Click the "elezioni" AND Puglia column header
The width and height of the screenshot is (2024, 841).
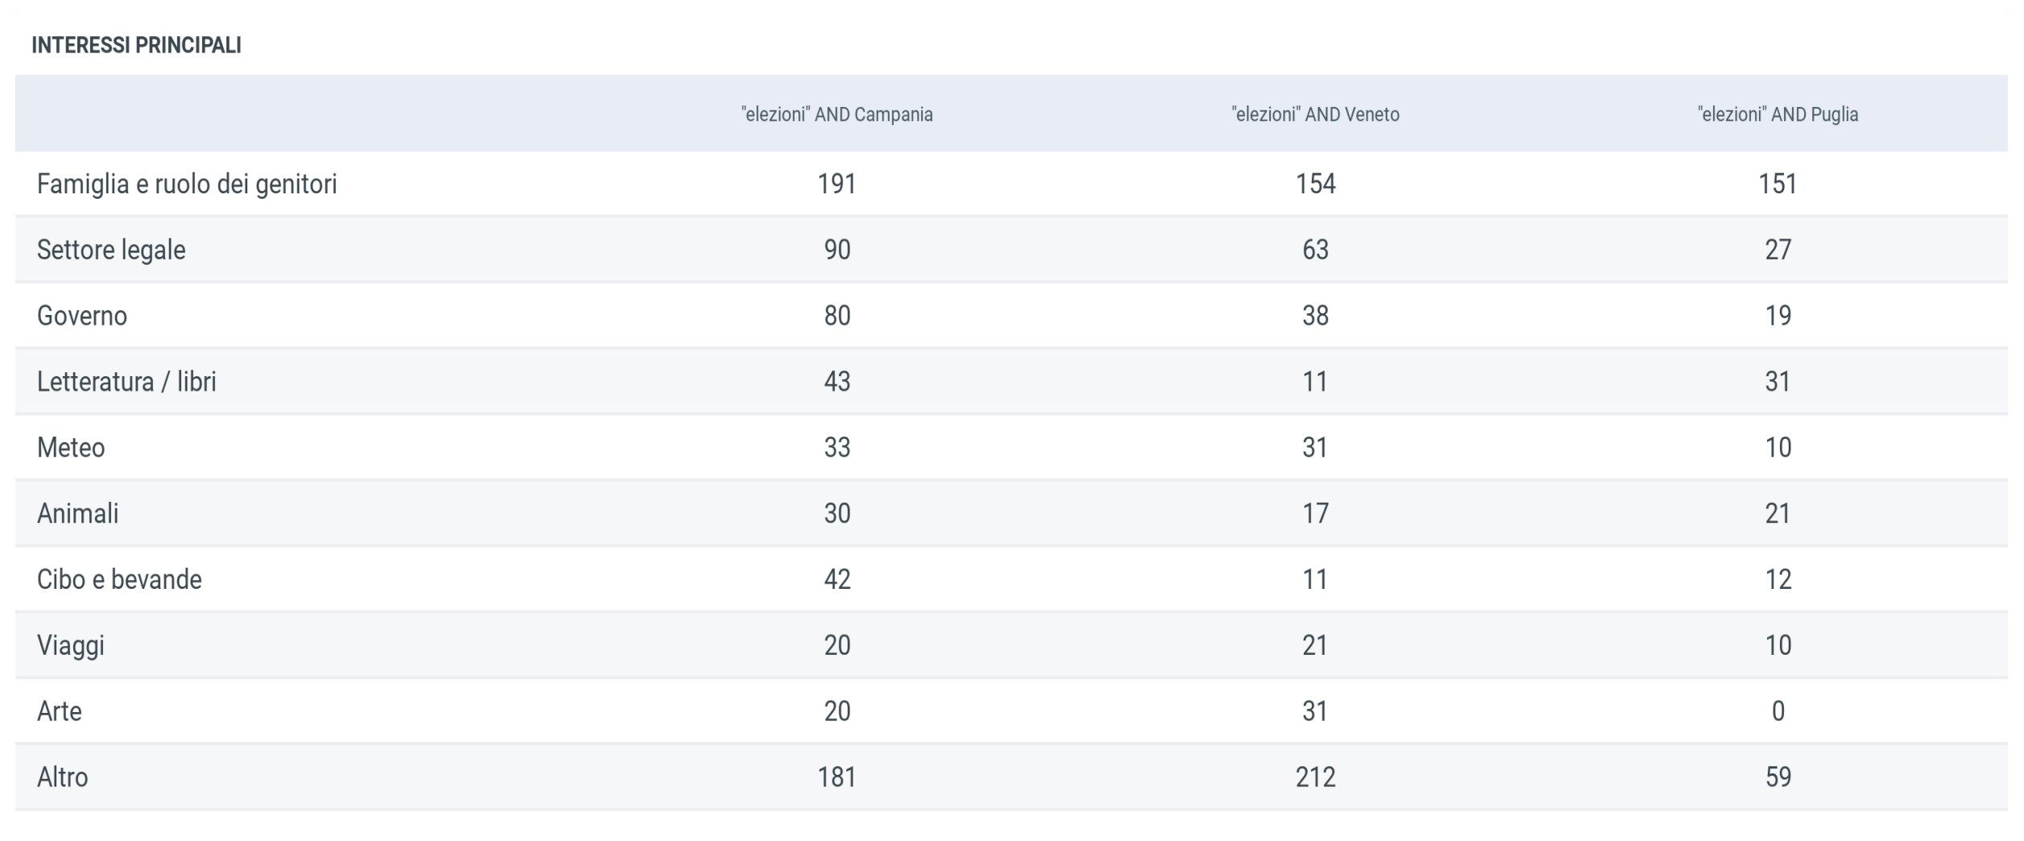coord(1777,114)
